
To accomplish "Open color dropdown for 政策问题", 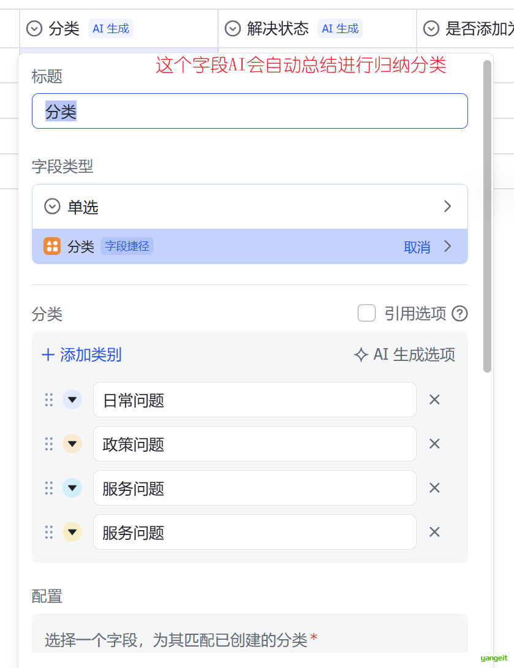I will (72, 444).
